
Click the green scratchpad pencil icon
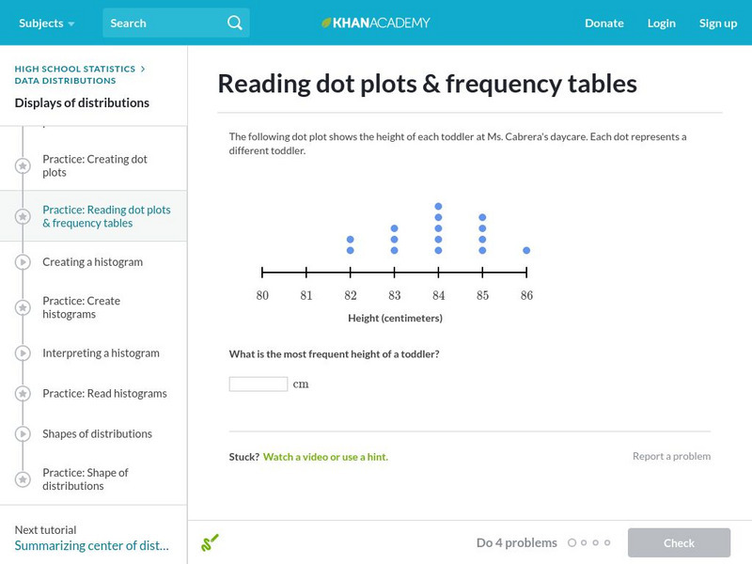click(211, 542)
